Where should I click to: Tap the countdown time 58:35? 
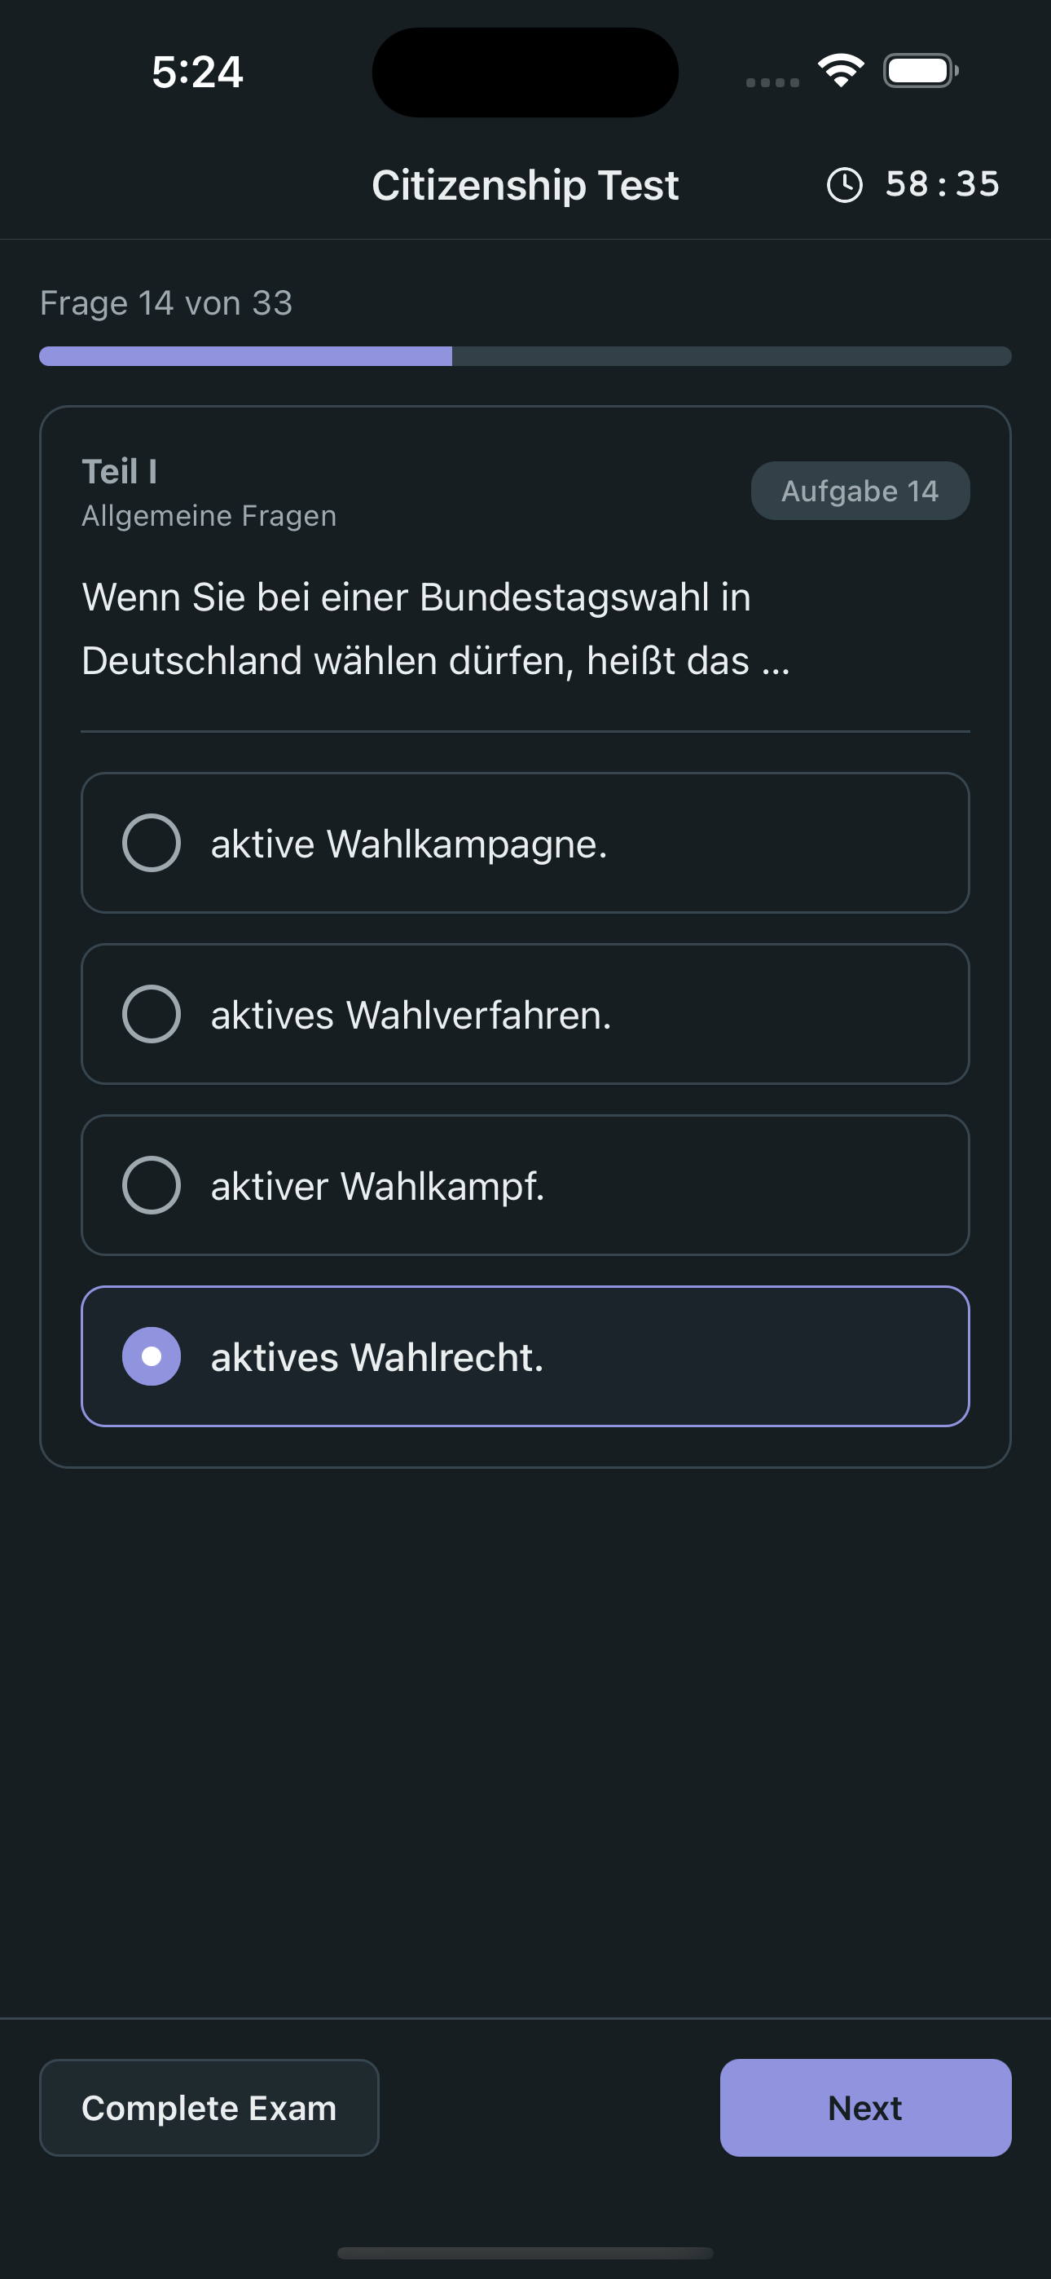click(x=942, y=185)
